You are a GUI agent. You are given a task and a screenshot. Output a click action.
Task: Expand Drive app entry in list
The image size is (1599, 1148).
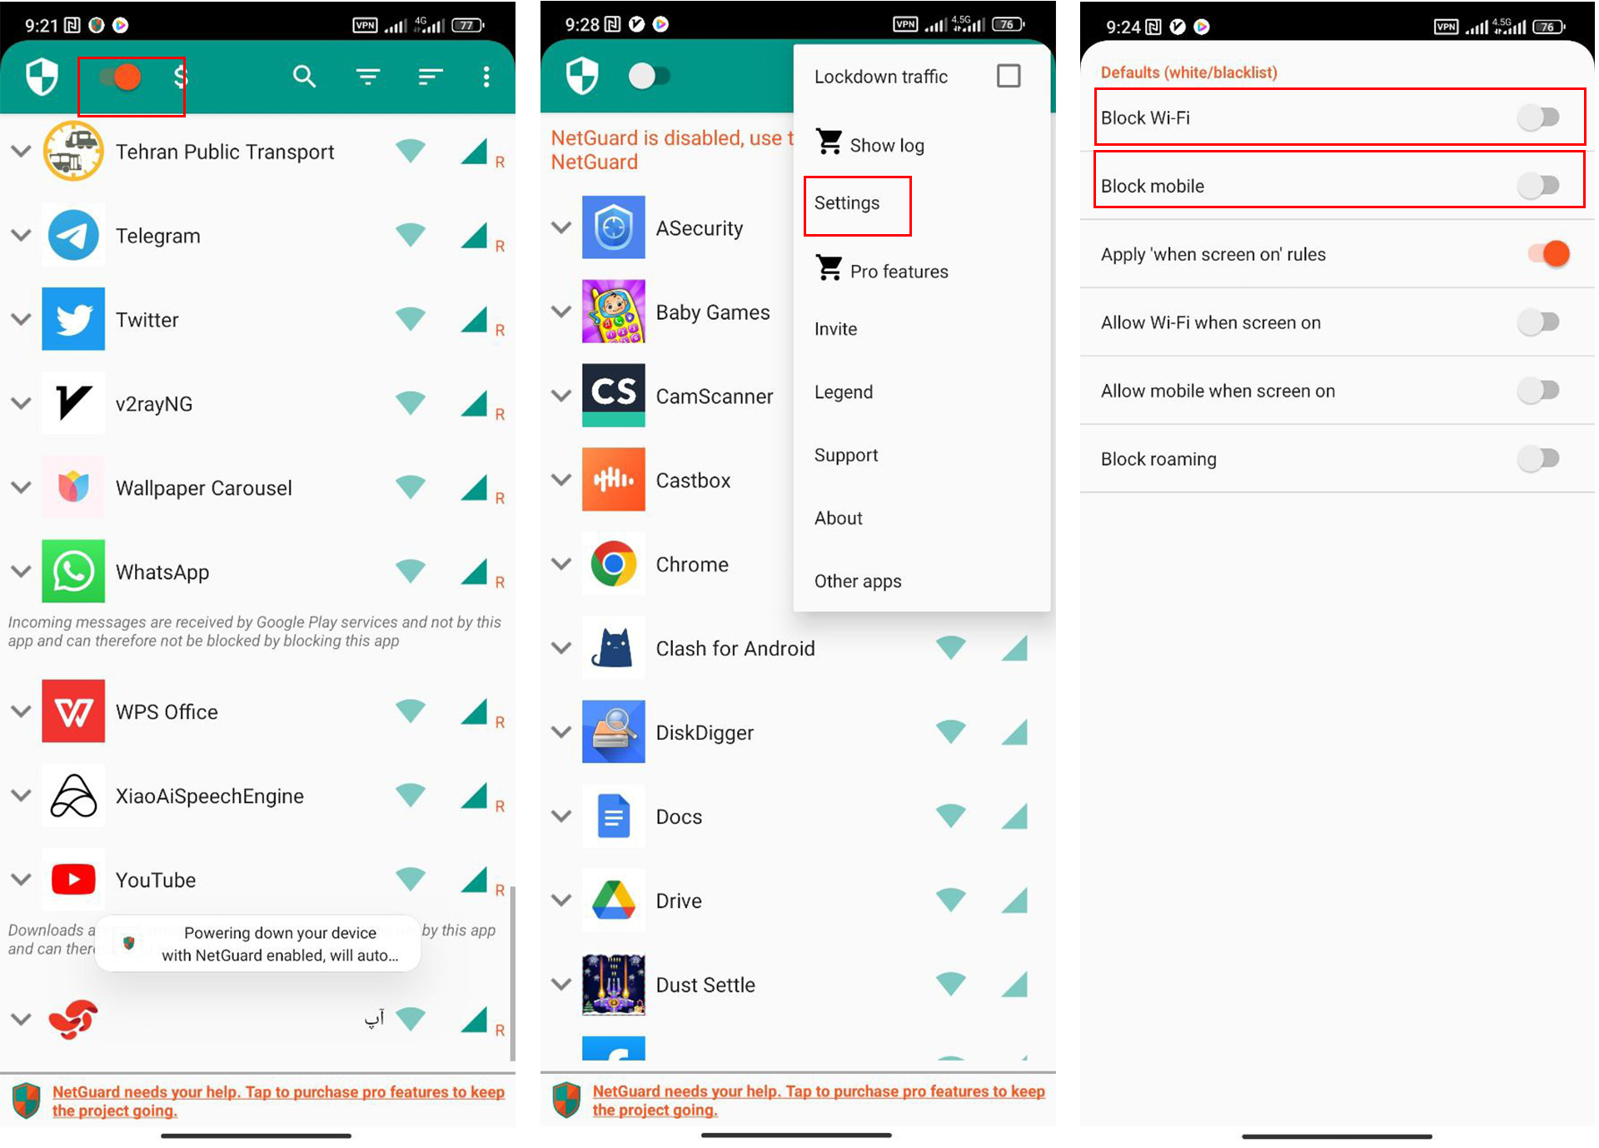(561, 900)
